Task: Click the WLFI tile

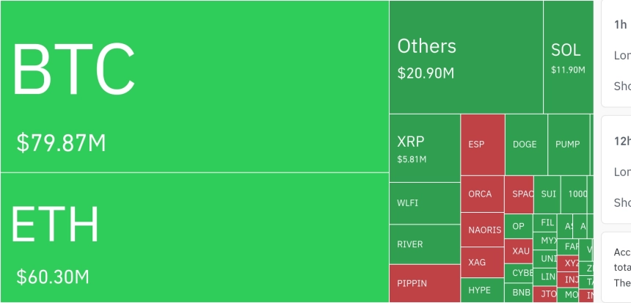Action: tap(425, 203)
